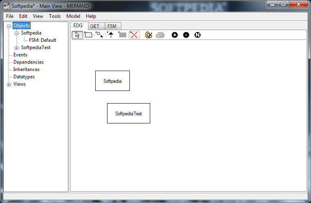Select Views in the tree
Screen dimensions: 311x203
point(20,84)
